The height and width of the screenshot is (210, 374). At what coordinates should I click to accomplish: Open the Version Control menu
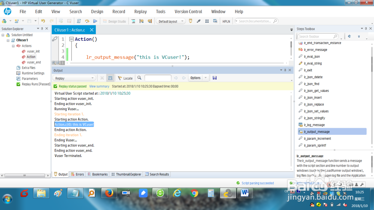(x=188, y=12)
